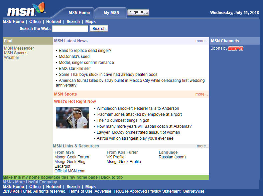
Task: Select Russian (soon) language link
Action: coord(172,157)
